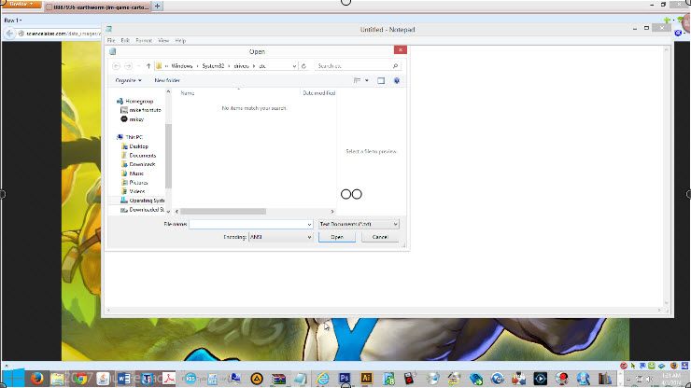Launch Illustrator from the taskbar
The image size is (691, 388).
[366, 379]
